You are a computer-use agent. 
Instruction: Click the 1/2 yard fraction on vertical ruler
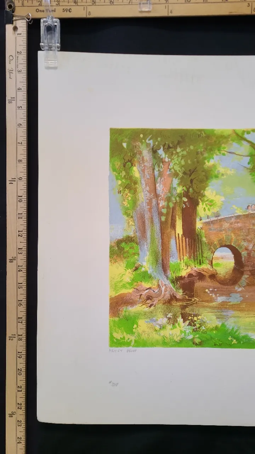coord(12,337)
